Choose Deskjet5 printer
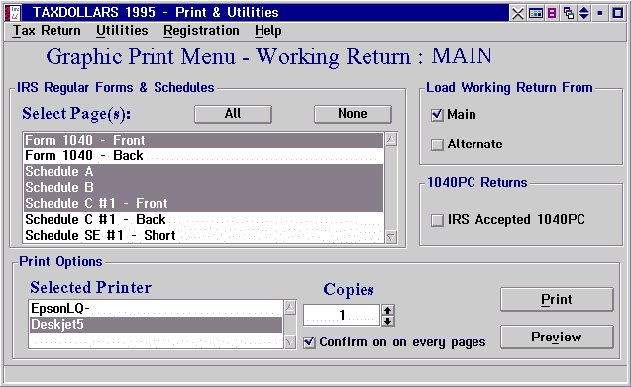631x387 pixels. click(x=157, y=325)
